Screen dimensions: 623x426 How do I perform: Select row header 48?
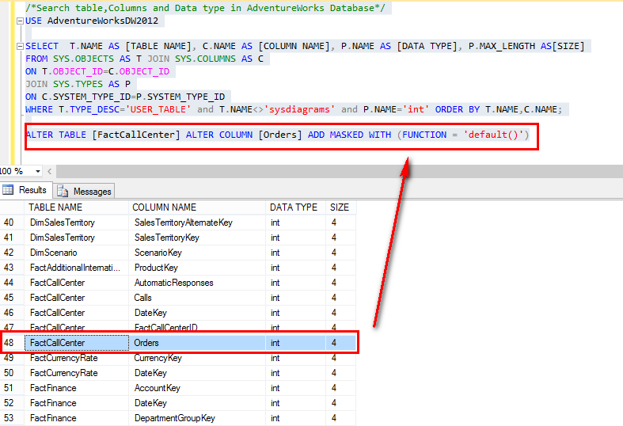(x=12, y=343)
